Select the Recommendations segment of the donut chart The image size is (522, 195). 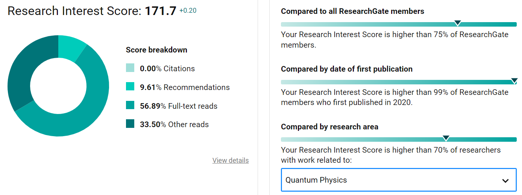point(71,47)
